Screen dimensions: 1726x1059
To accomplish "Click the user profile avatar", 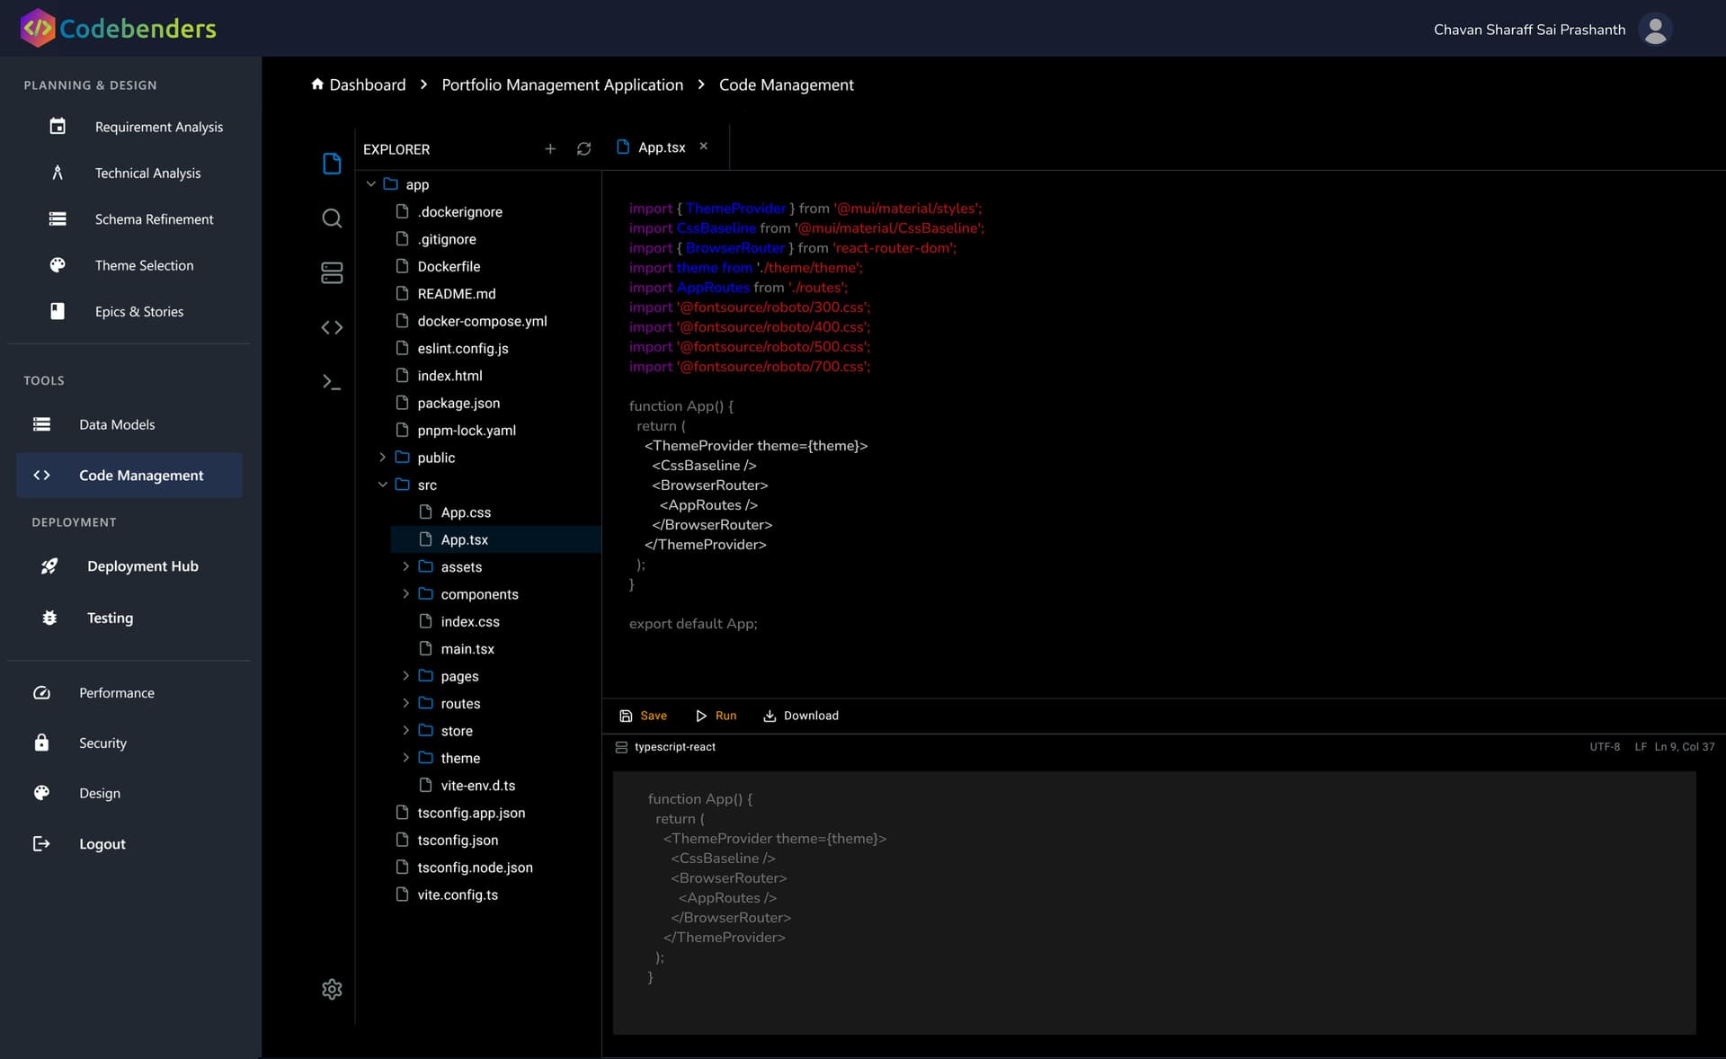I will (x=1656, y=29).
